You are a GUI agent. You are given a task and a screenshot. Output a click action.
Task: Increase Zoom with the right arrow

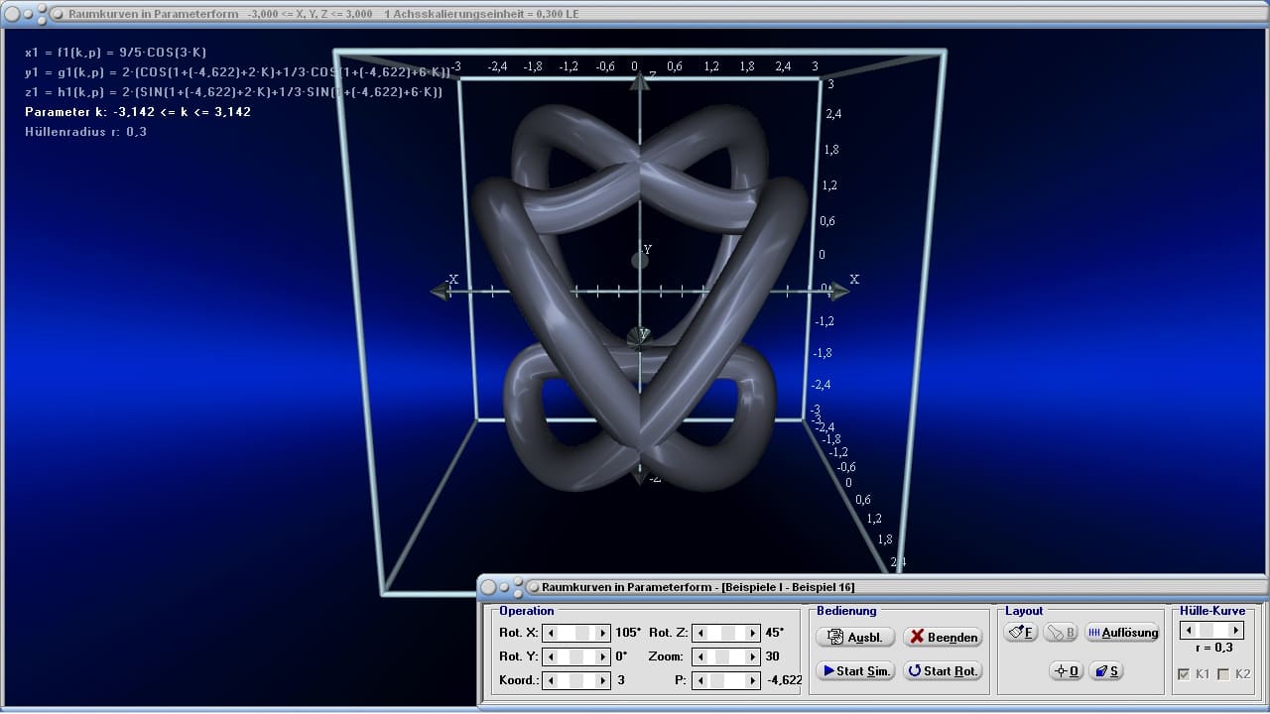752,656
